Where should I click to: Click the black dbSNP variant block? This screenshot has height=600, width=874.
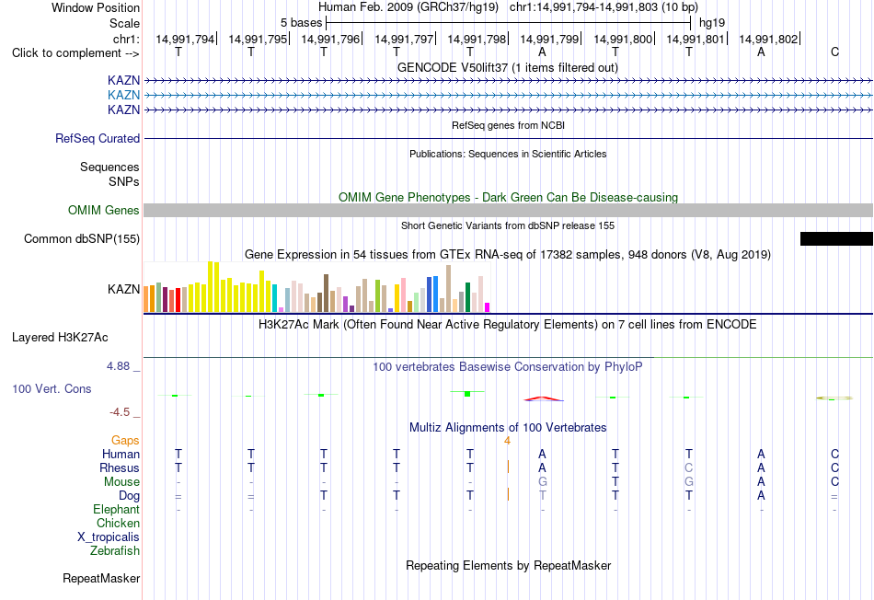(x=836, y=238)
